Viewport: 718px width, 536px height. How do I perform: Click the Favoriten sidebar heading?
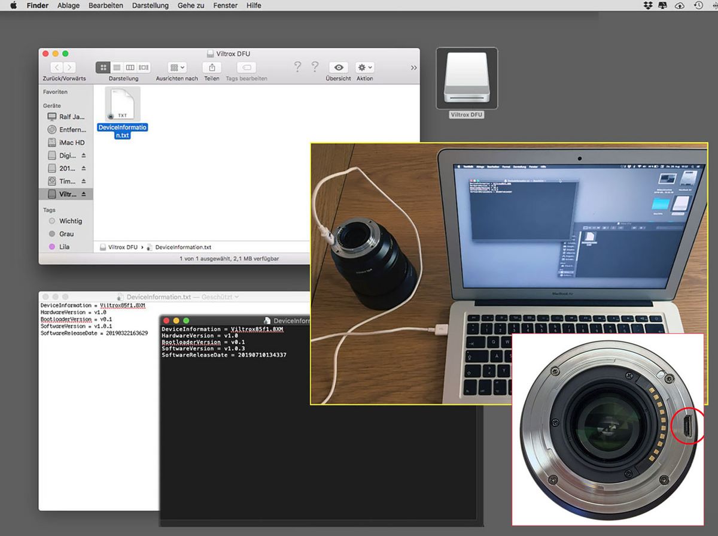click(55, 92)
